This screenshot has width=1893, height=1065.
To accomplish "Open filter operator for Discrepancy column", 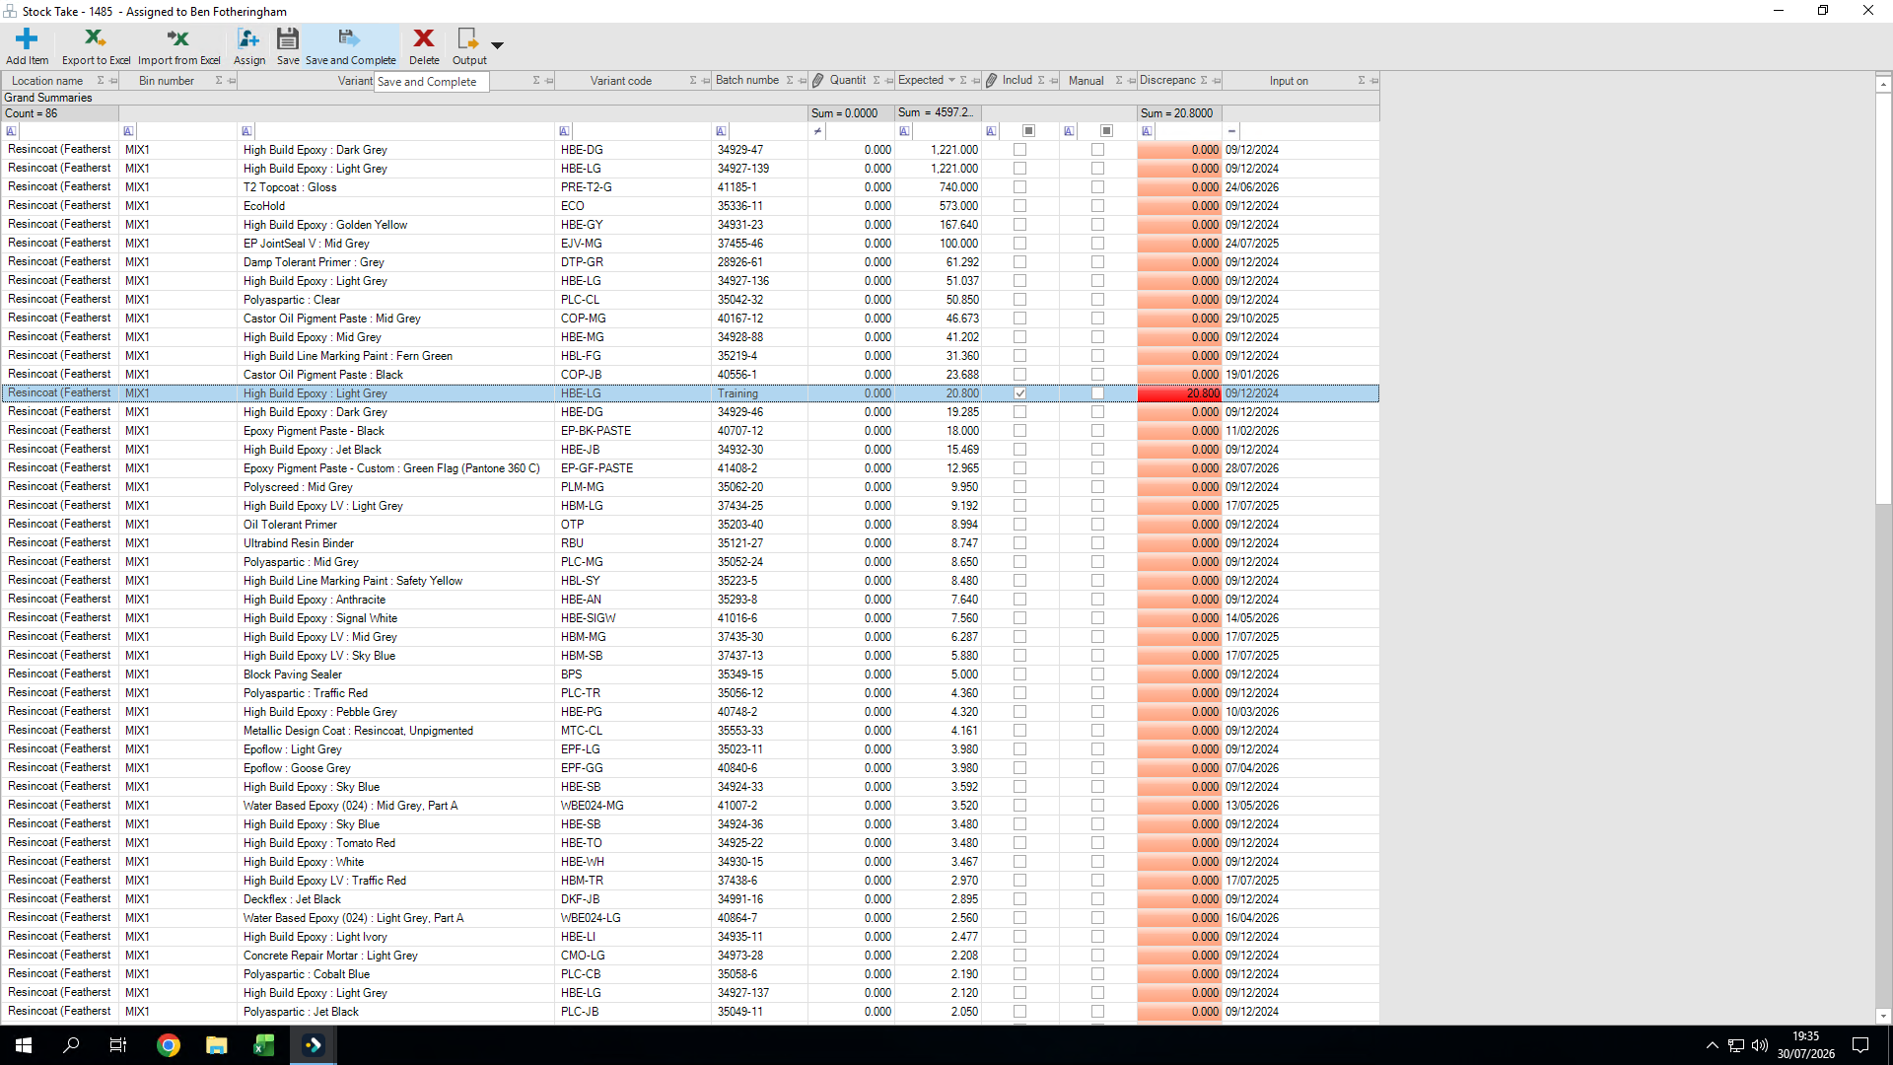I will coord(1147,131).
